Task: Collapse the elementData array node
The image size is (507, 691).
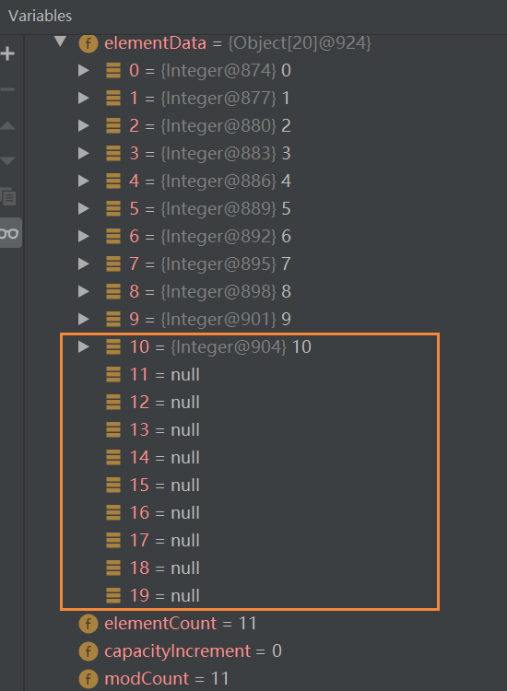Action: (x=61, y=41)
